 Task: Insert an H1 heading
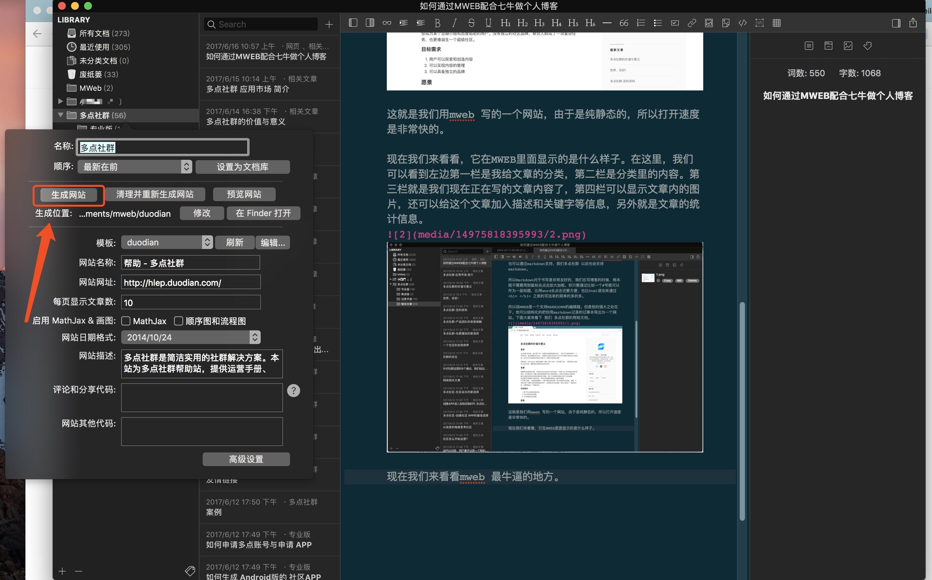(505, 23)
